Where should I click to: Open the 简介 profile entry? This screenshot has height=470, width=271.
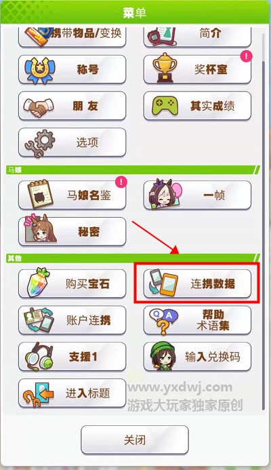tap(197, 37)
